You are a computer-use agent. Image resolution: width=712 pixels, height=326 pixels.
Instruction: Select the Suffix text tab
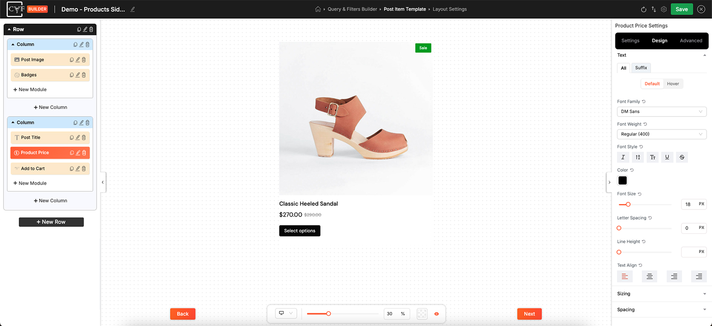point(641,68)
